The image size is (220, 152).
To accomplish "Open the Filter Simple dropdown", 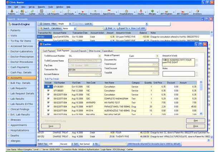I will pyautogui.click(x=70, y=24).
